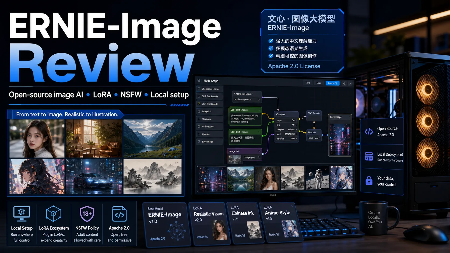Click the 18+ NSFW Policy shield icon
This screenshot has height=253, width=450.
87,214
